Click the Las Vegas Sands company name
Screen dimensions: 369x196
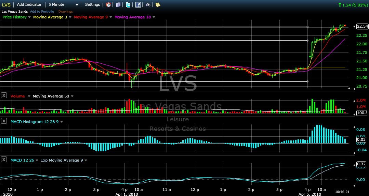tap(15, 12)
